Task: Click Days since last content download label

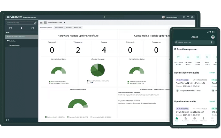Action: (x=129, y=101)
